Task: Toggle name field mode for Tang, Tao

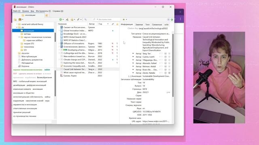Action: [x=161, y=54]
